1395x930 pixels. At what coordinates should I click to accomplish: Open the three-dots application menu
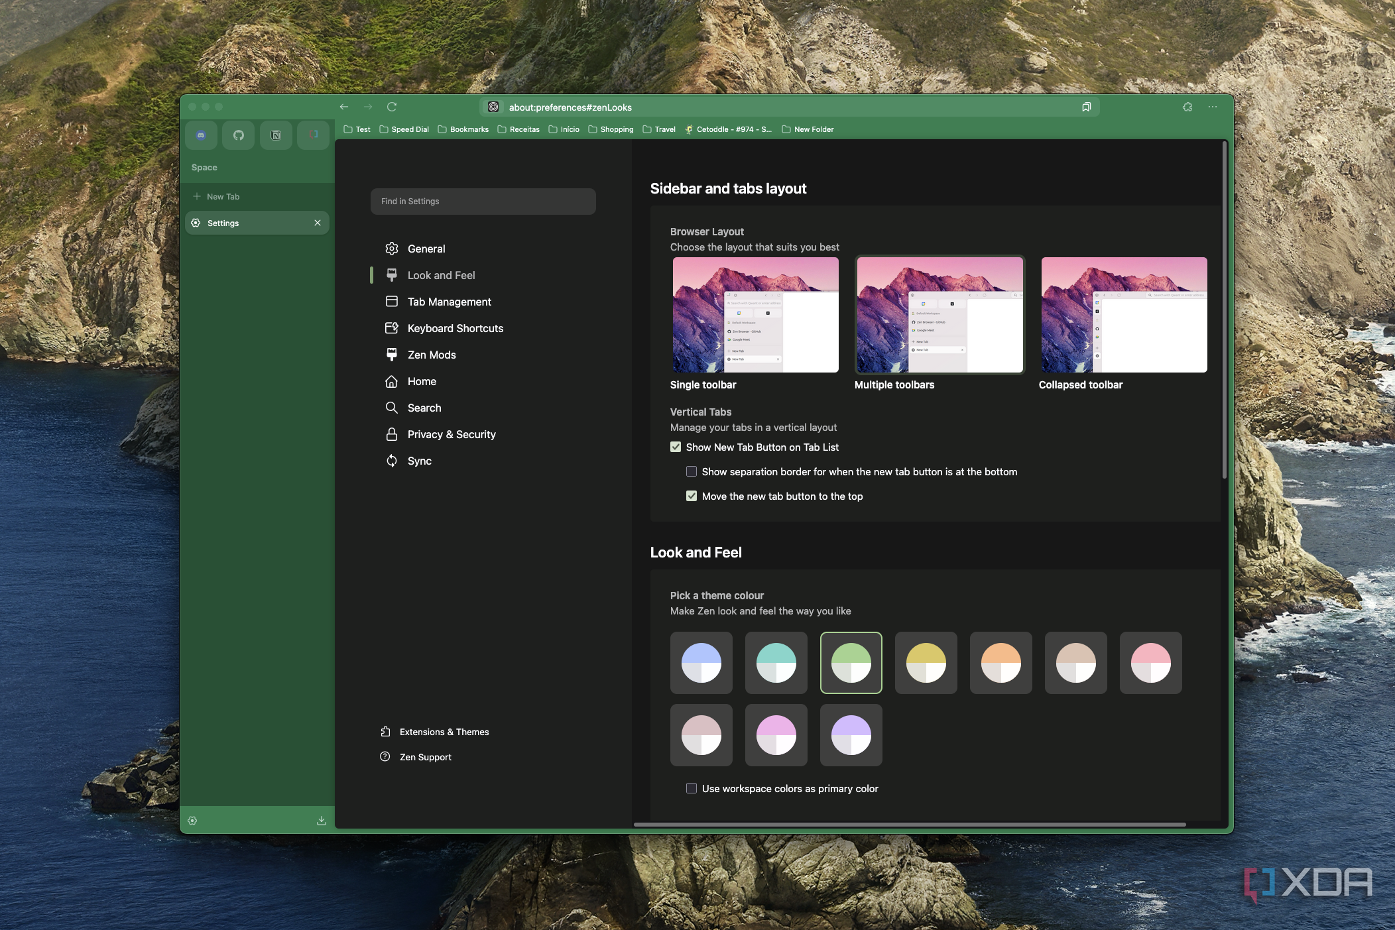coord(1213,107)
